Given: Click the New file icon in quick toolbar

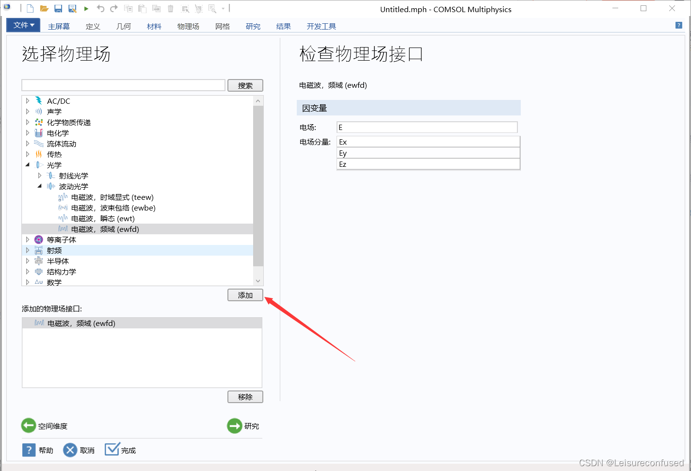Looking at the screenshot, I should (x=30, y=9).
